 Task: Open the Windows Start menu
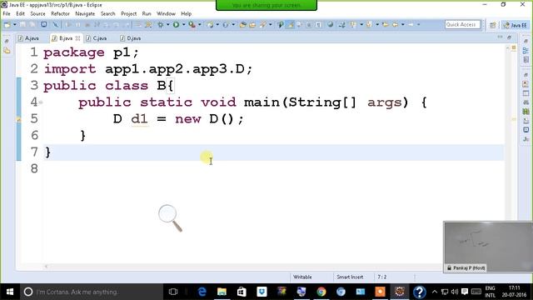click(9, 292)
